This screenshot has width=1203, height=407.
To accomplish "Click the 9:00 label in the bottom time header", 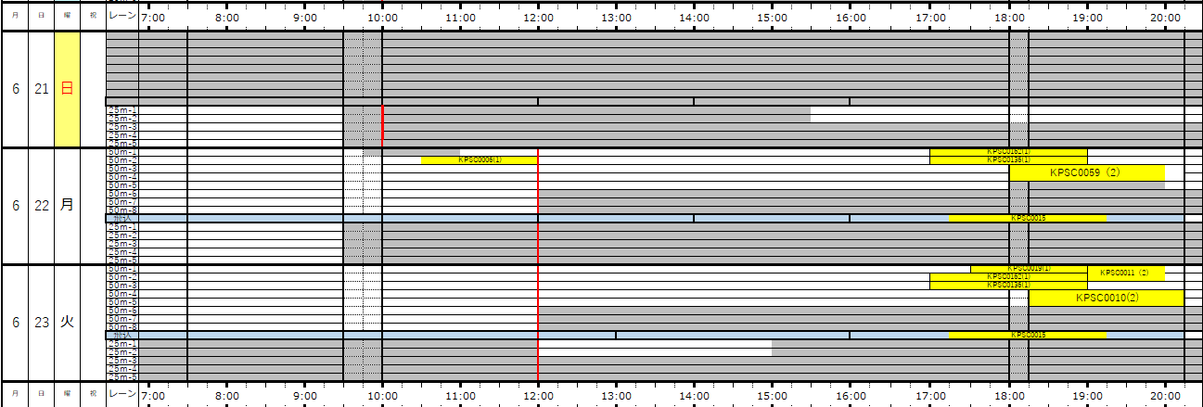I will pos(304,395).
